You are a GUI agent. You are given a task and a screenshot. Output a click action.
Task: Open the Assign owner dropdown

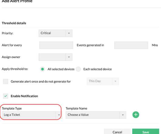click(56, 57)
